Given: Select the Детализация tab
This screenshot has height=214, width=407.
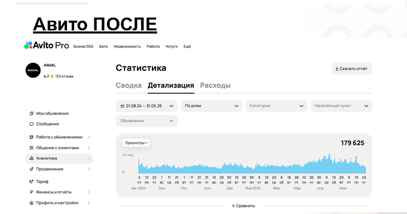Looking at the screenshot, I should tap(171, 86).
